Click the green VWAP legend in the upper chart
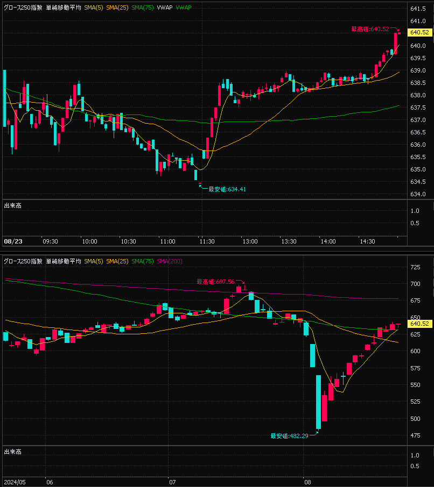This screenshot has width=434, height=487. click(184, 8)
